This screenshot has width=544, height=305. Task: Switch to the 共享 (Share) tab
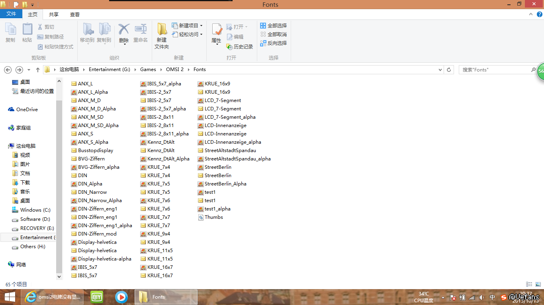[x=54, y=14]
